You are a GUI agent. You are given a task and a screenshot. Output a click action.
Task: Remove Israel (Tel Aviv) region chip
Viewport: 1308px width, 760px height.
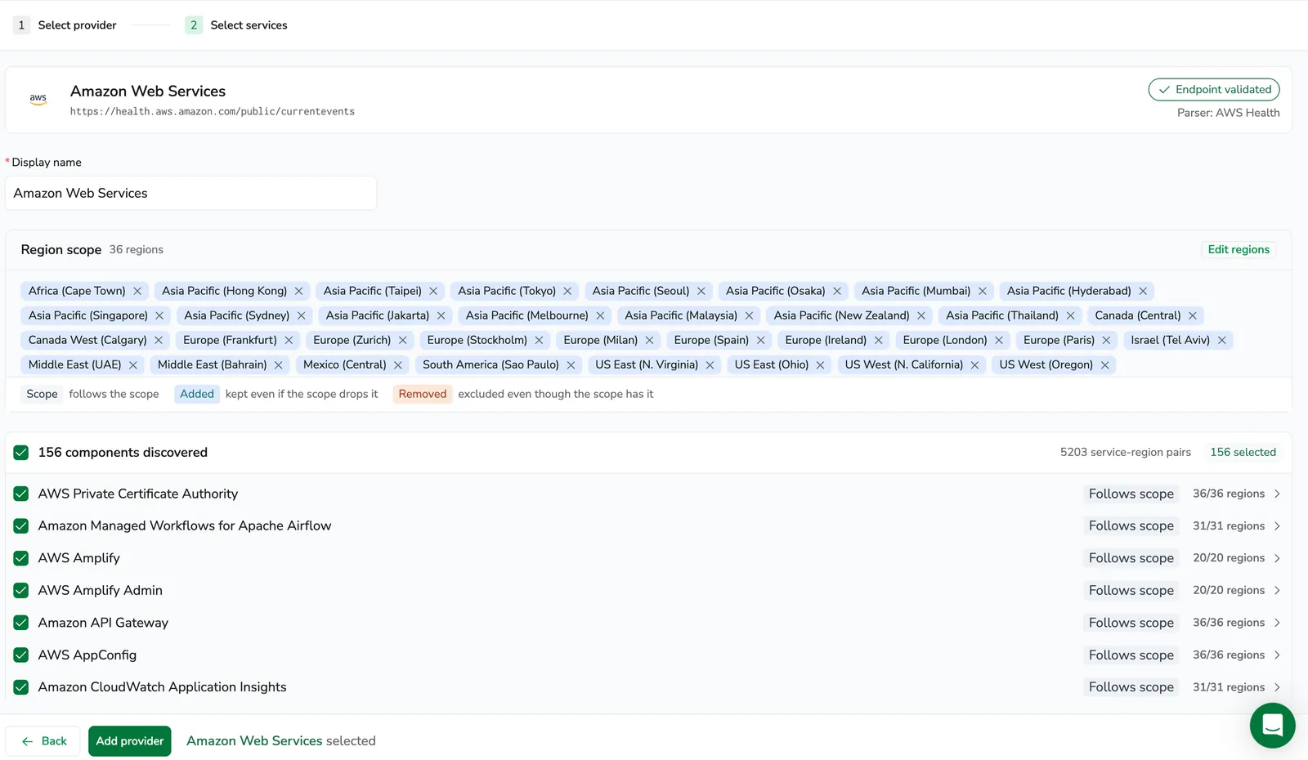click(x=1222, y=340)
